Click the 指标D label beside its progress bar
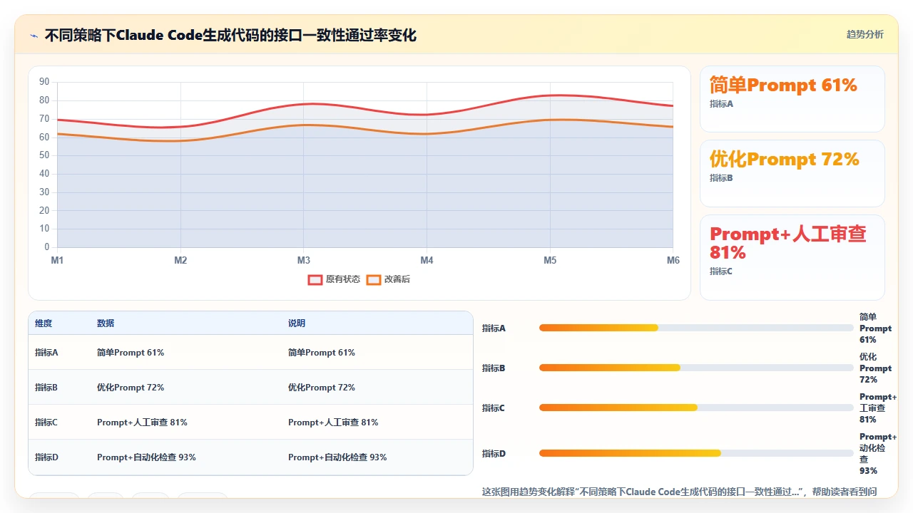Viewport: 913px width, 513px height. [x=494, y=454]
